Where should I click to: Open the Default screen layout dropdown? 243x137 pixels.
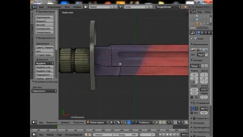tap(99, 7)
